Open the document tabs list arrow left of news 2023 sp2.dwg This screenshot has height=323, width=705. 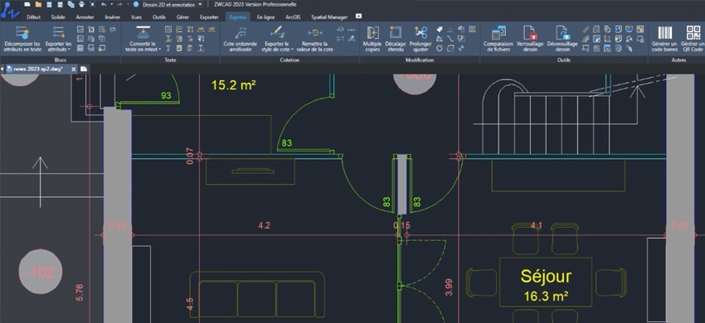[2, 70]
